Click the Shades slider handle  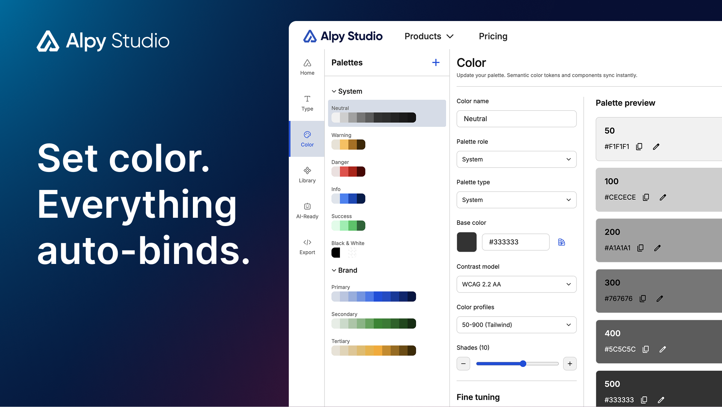[523, 363]
